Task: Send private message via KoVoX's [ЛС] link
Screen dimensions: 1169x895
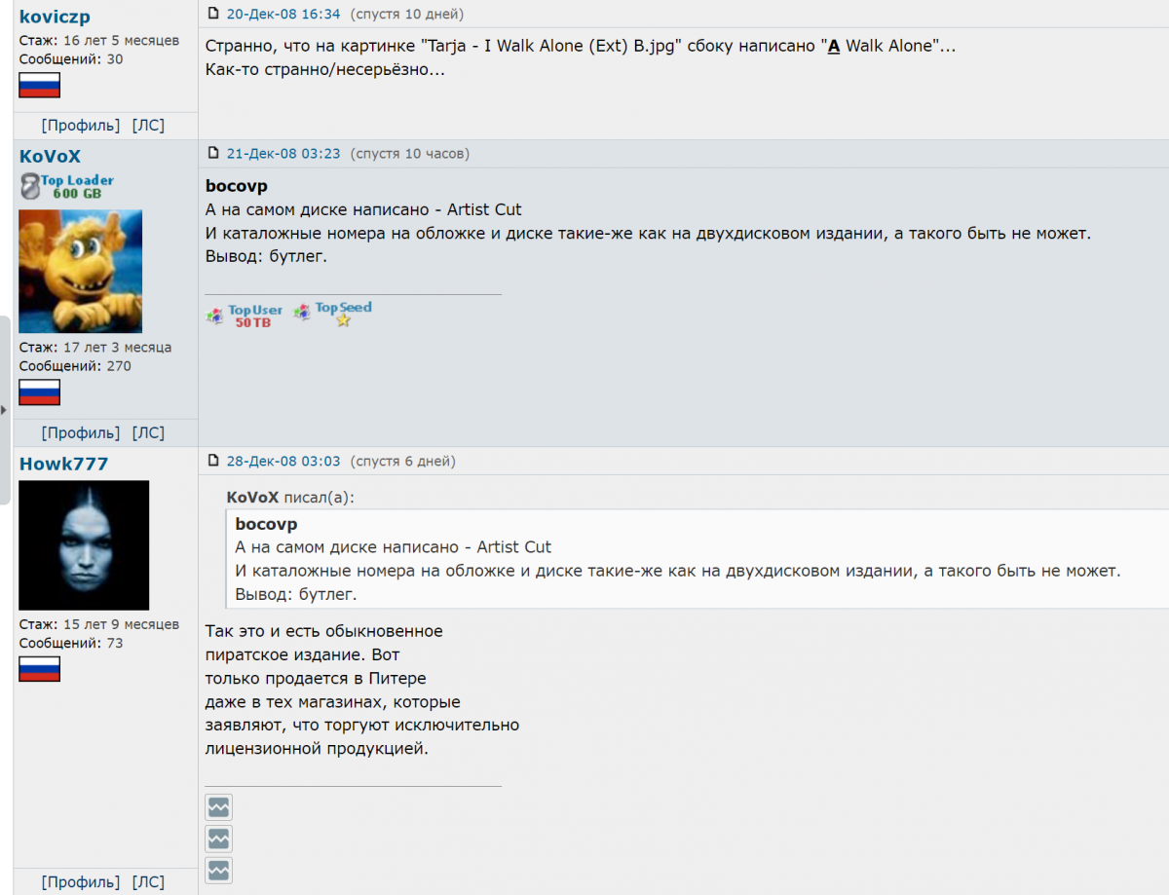Action: (x=148, y=432)
